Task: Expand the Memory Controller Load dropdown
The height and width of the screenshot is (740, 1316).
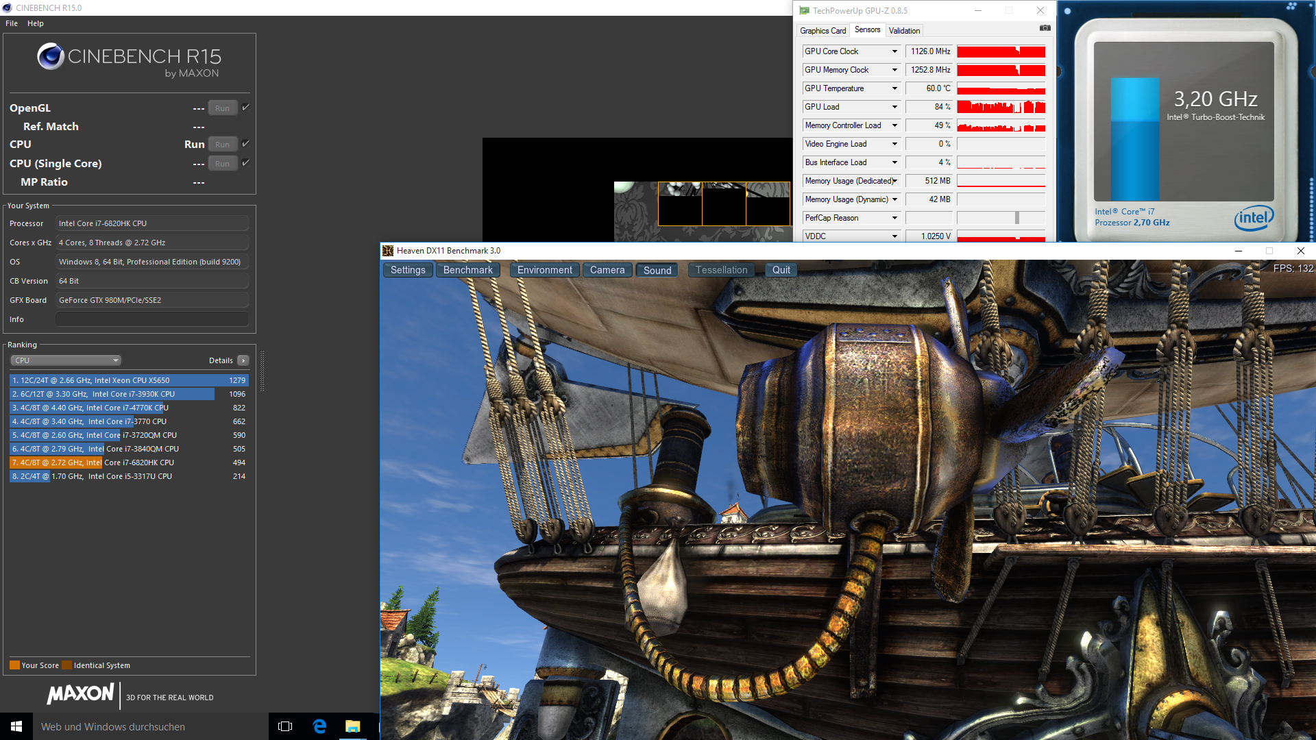Action: point(894,125)
